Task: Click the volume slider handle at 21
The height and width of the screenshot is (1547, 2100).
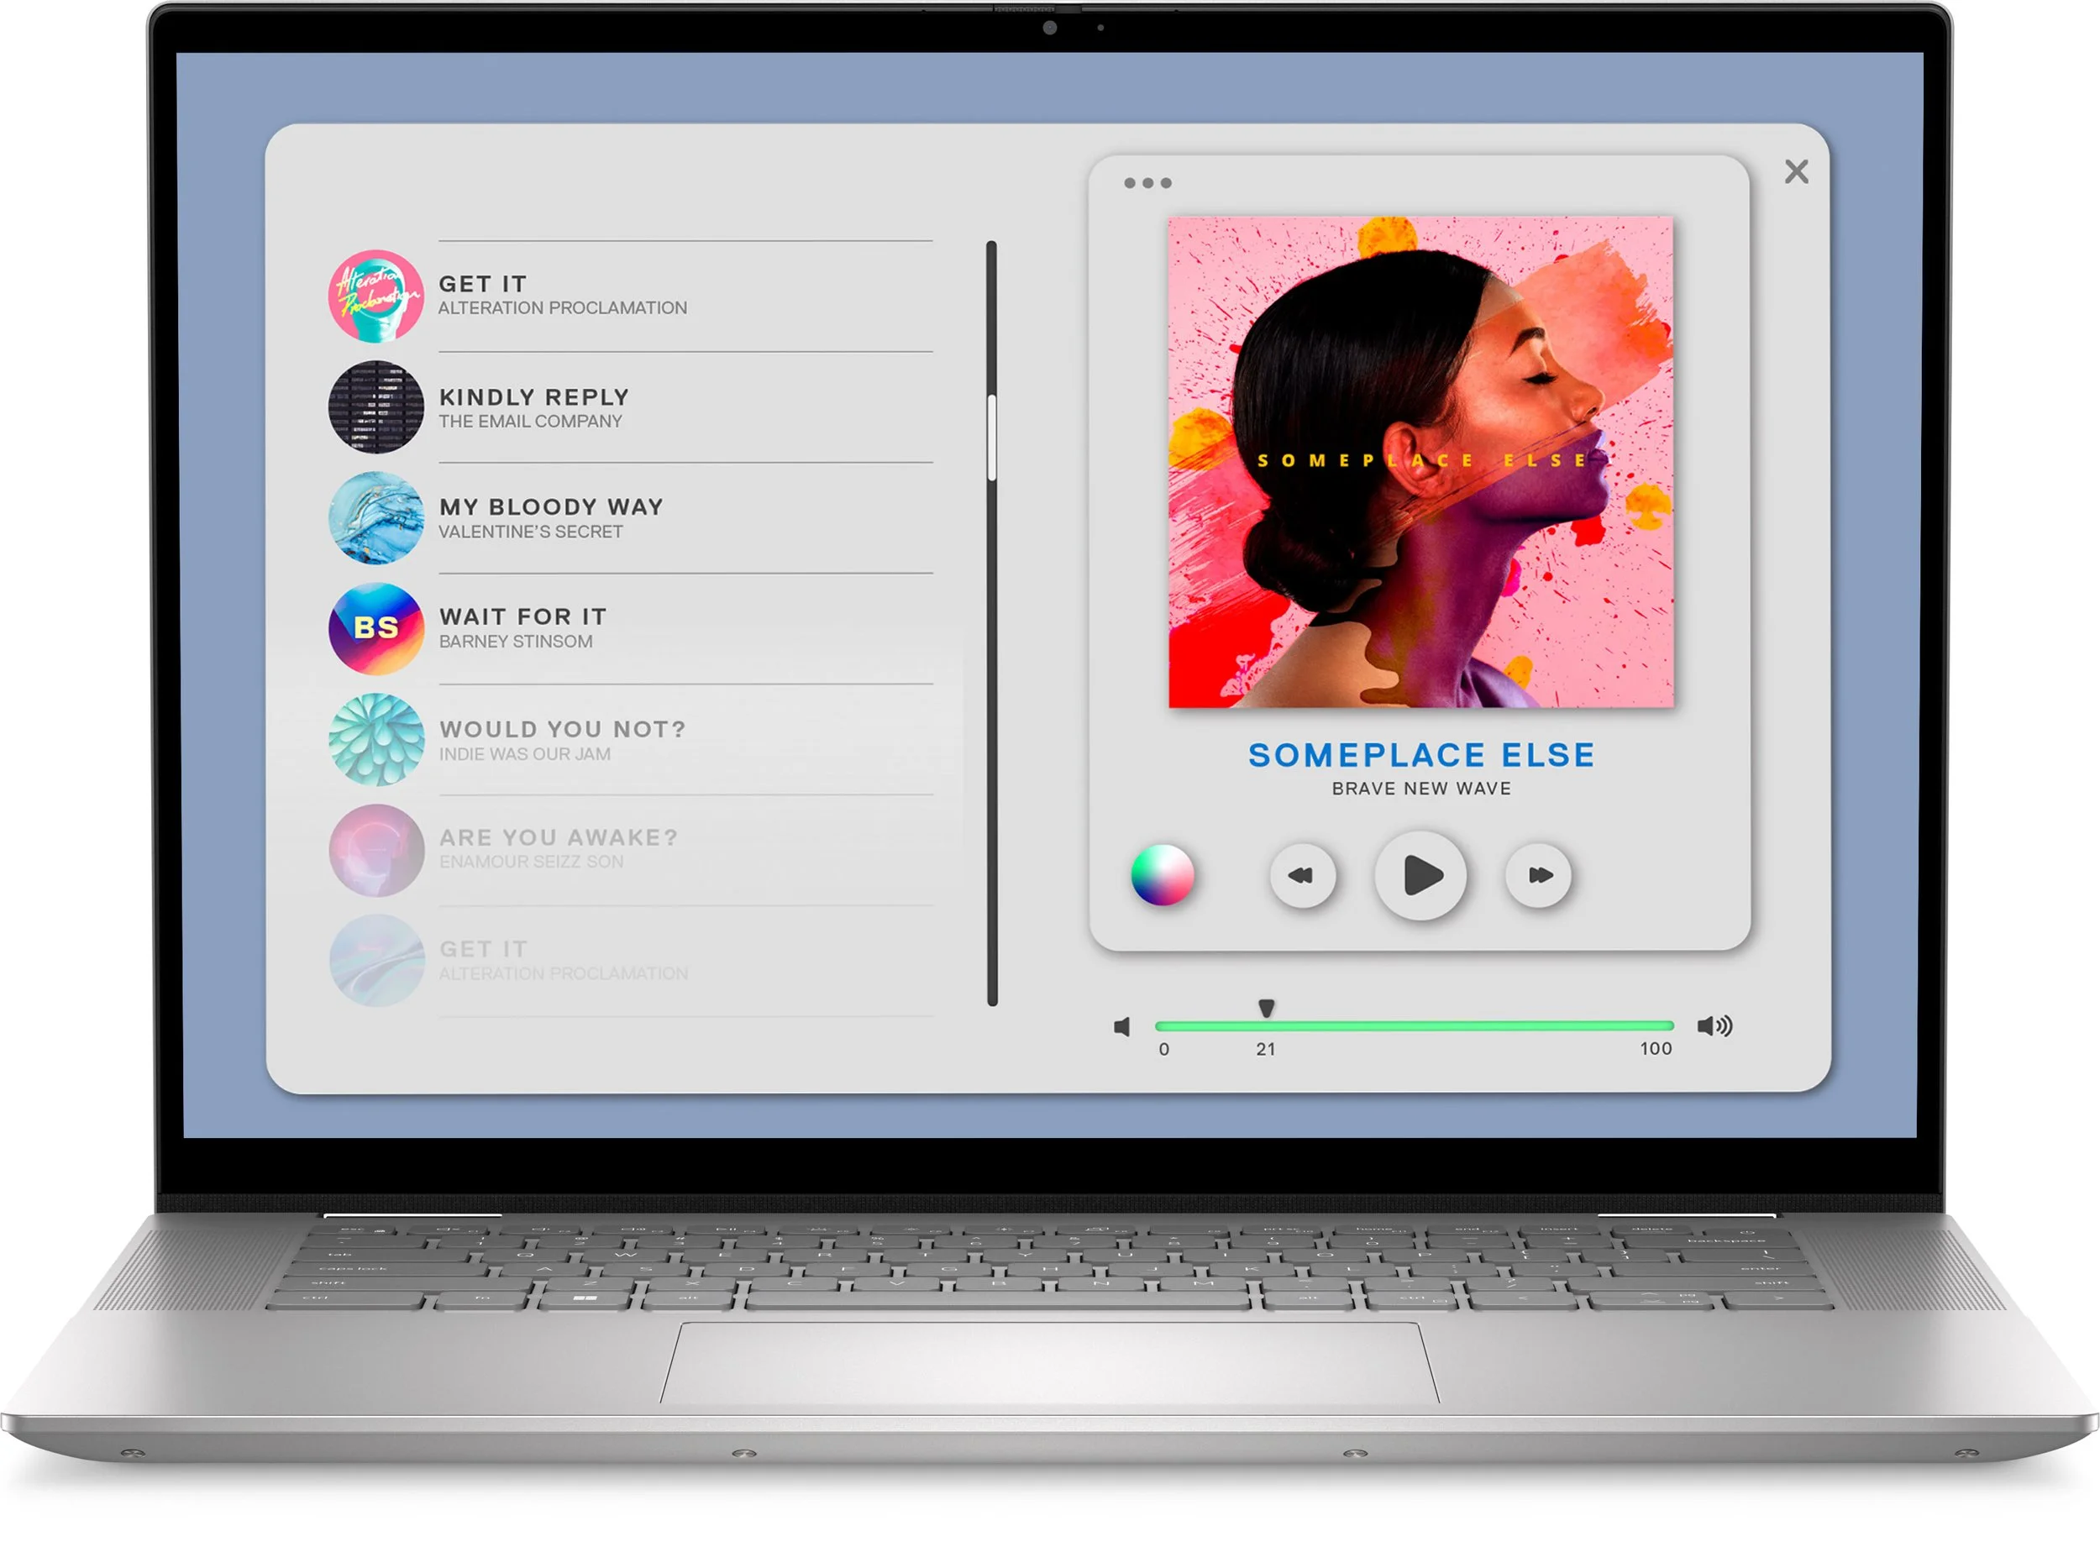Action: pyautogui.click(x=1267, y=1009)
